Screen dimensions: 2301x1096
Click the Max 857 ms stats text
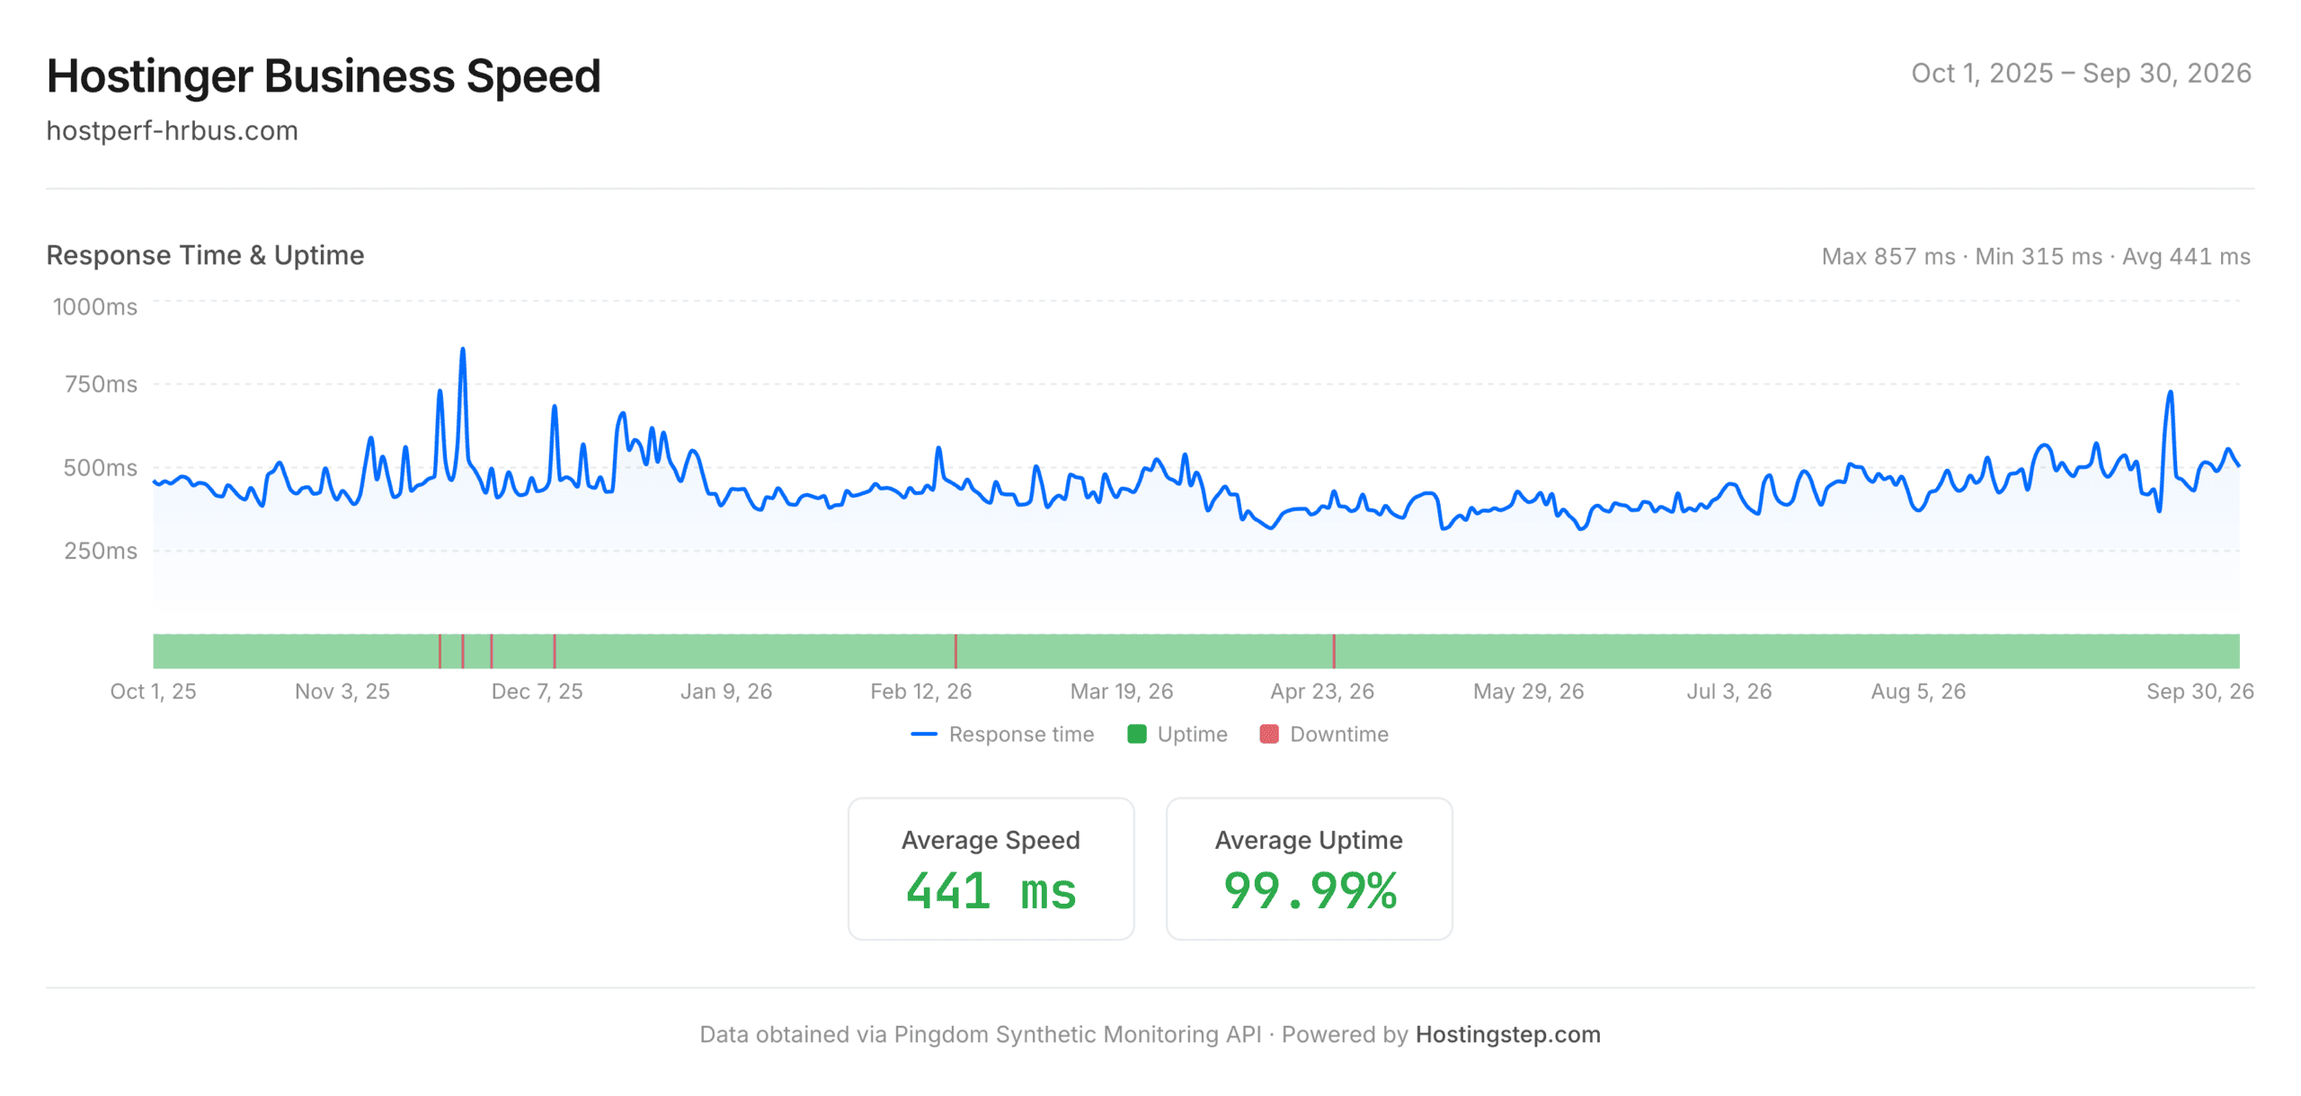(x=1888, y=256)
